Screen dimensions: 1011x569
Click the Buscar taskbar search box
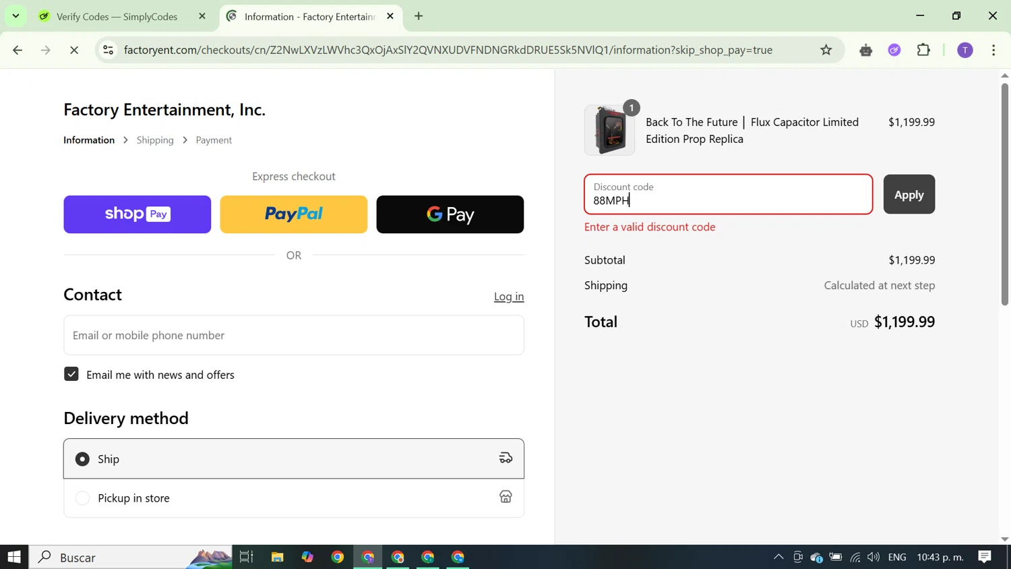(x=131, y=557)
